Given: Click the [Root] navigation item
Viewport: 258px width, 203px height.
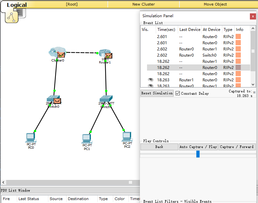Looking at the screenshot, I should 72,4.
